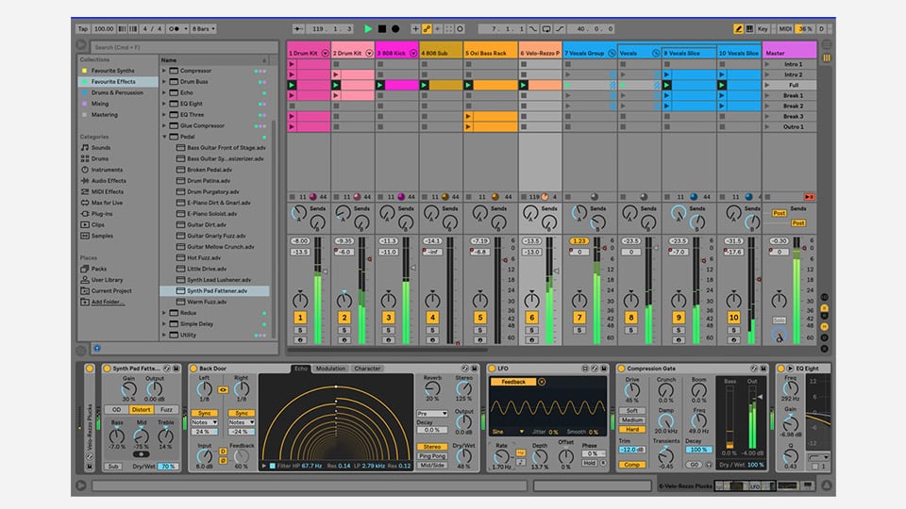Expand the Echo folder
Screen dimensions: 906x509
click(x=164, y=93)
